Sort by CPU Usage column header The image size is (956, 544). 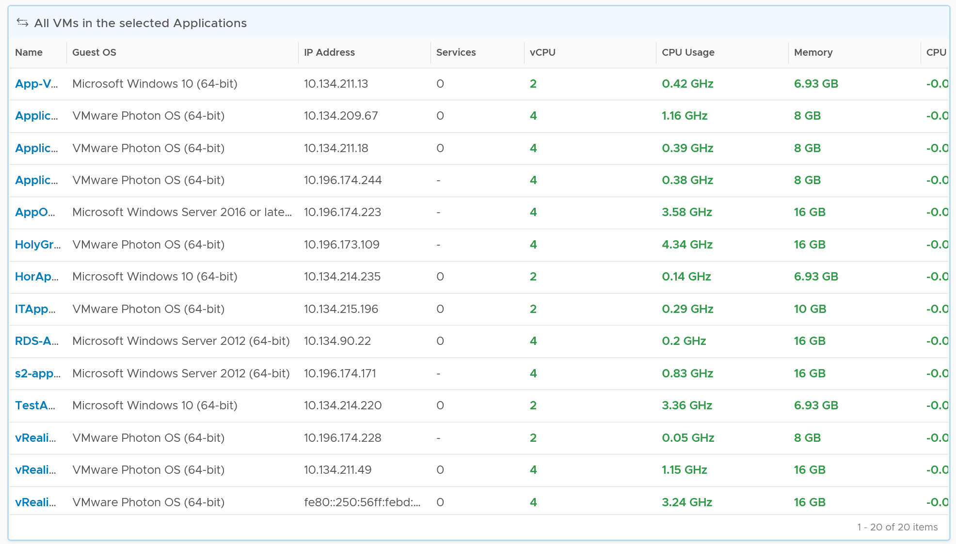tap(688, 52)
